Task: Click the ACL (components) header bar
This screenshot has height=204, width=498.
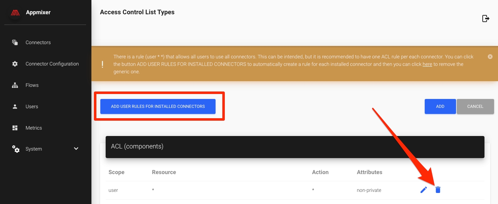Action: tap(295, 147)
